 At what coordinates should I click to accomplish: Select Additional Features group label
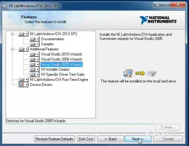click(44, 49)
